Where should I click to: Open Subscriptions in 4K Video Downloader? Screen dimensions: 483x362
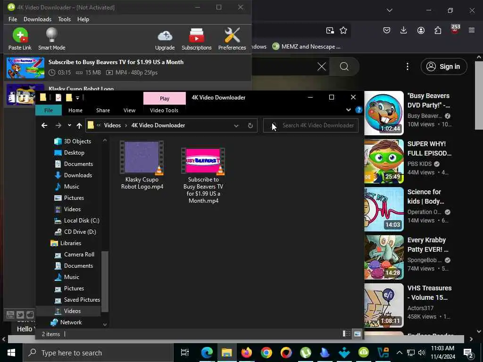point(197,40)
